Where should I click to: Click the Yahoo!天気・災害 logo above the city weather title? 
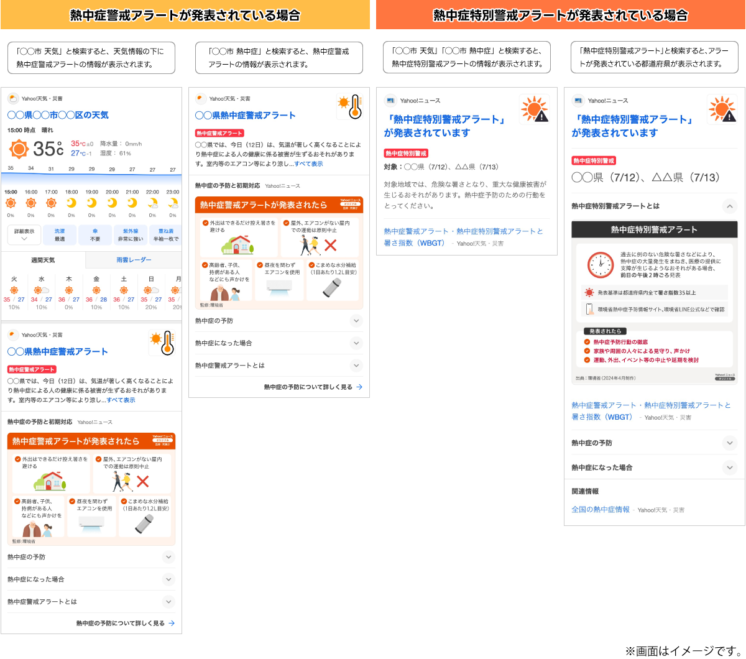[13, 99]
